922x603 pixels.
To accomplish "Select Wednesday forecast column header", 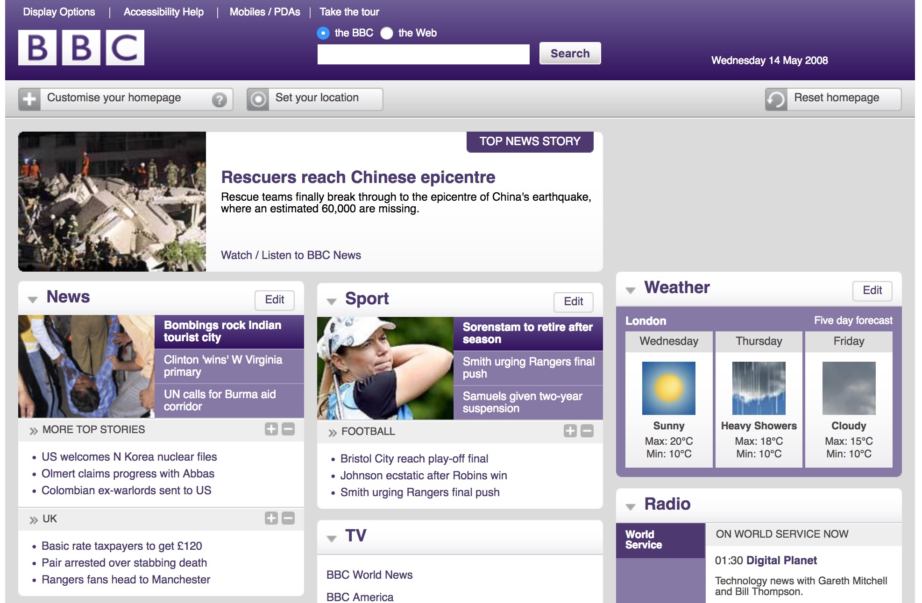I will [669, 341].
